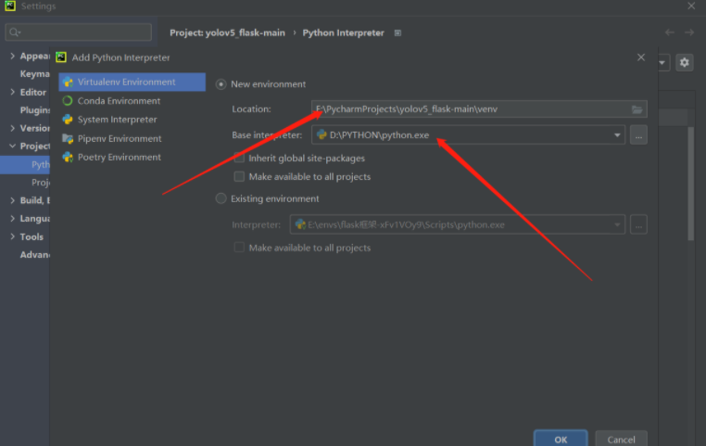Click Cancel in Add Python Interpreter dialog

pyautogui.click(x=621, y=439)
